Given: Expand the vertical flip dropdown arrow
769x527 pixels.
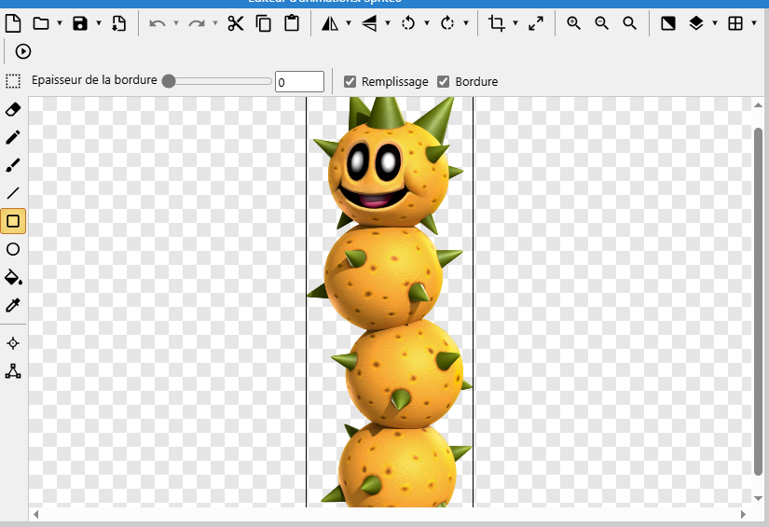Looking at the screenshot, I should (x=388, y=23).
